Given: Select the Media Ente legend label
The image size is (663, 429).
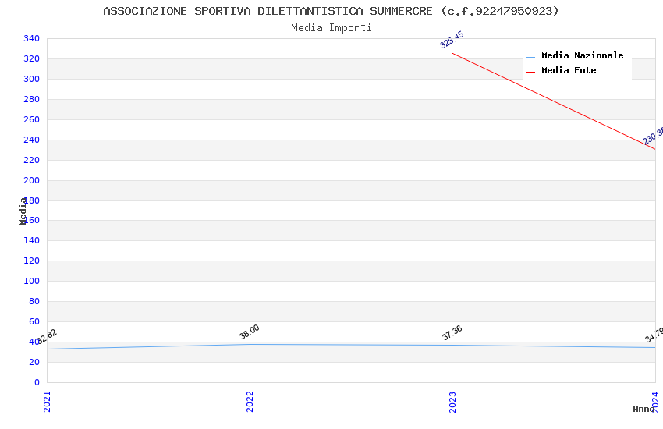Looking at the screenshot, I should (x=569, y=70).
